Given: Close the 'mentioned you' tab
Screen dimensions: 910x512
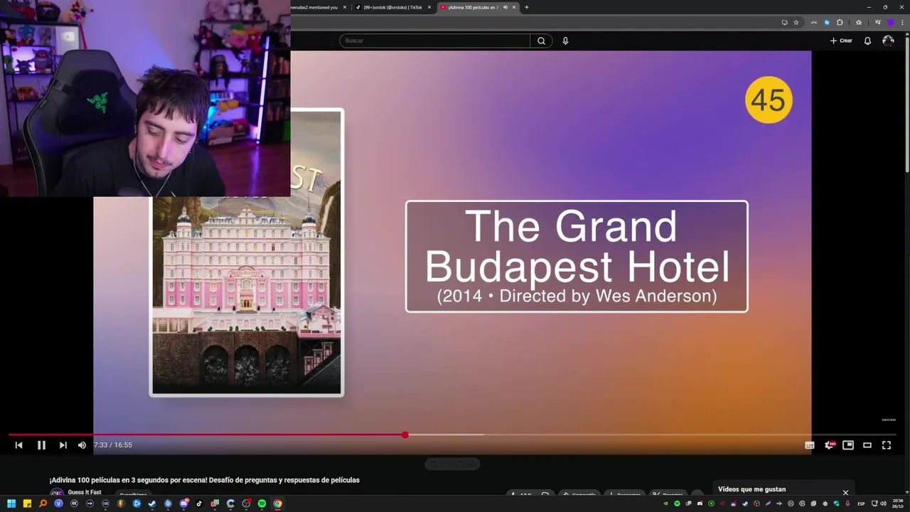Looking at the screenshot, I should (345, 7).
